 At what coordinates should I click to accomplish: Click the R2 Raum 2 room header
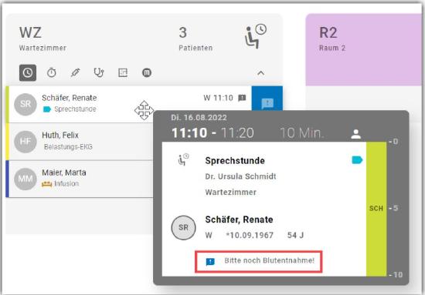363,50
